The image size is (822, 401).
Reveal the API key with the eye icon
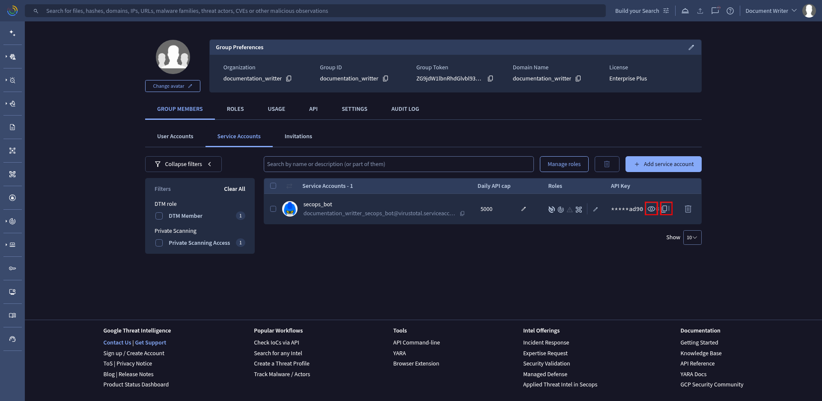click(x=651, y=209)
